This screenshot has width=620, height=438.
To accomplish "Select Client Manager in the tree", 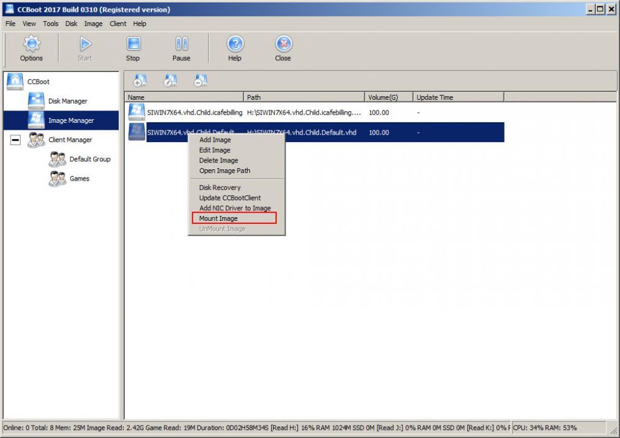I will (70, 140).
